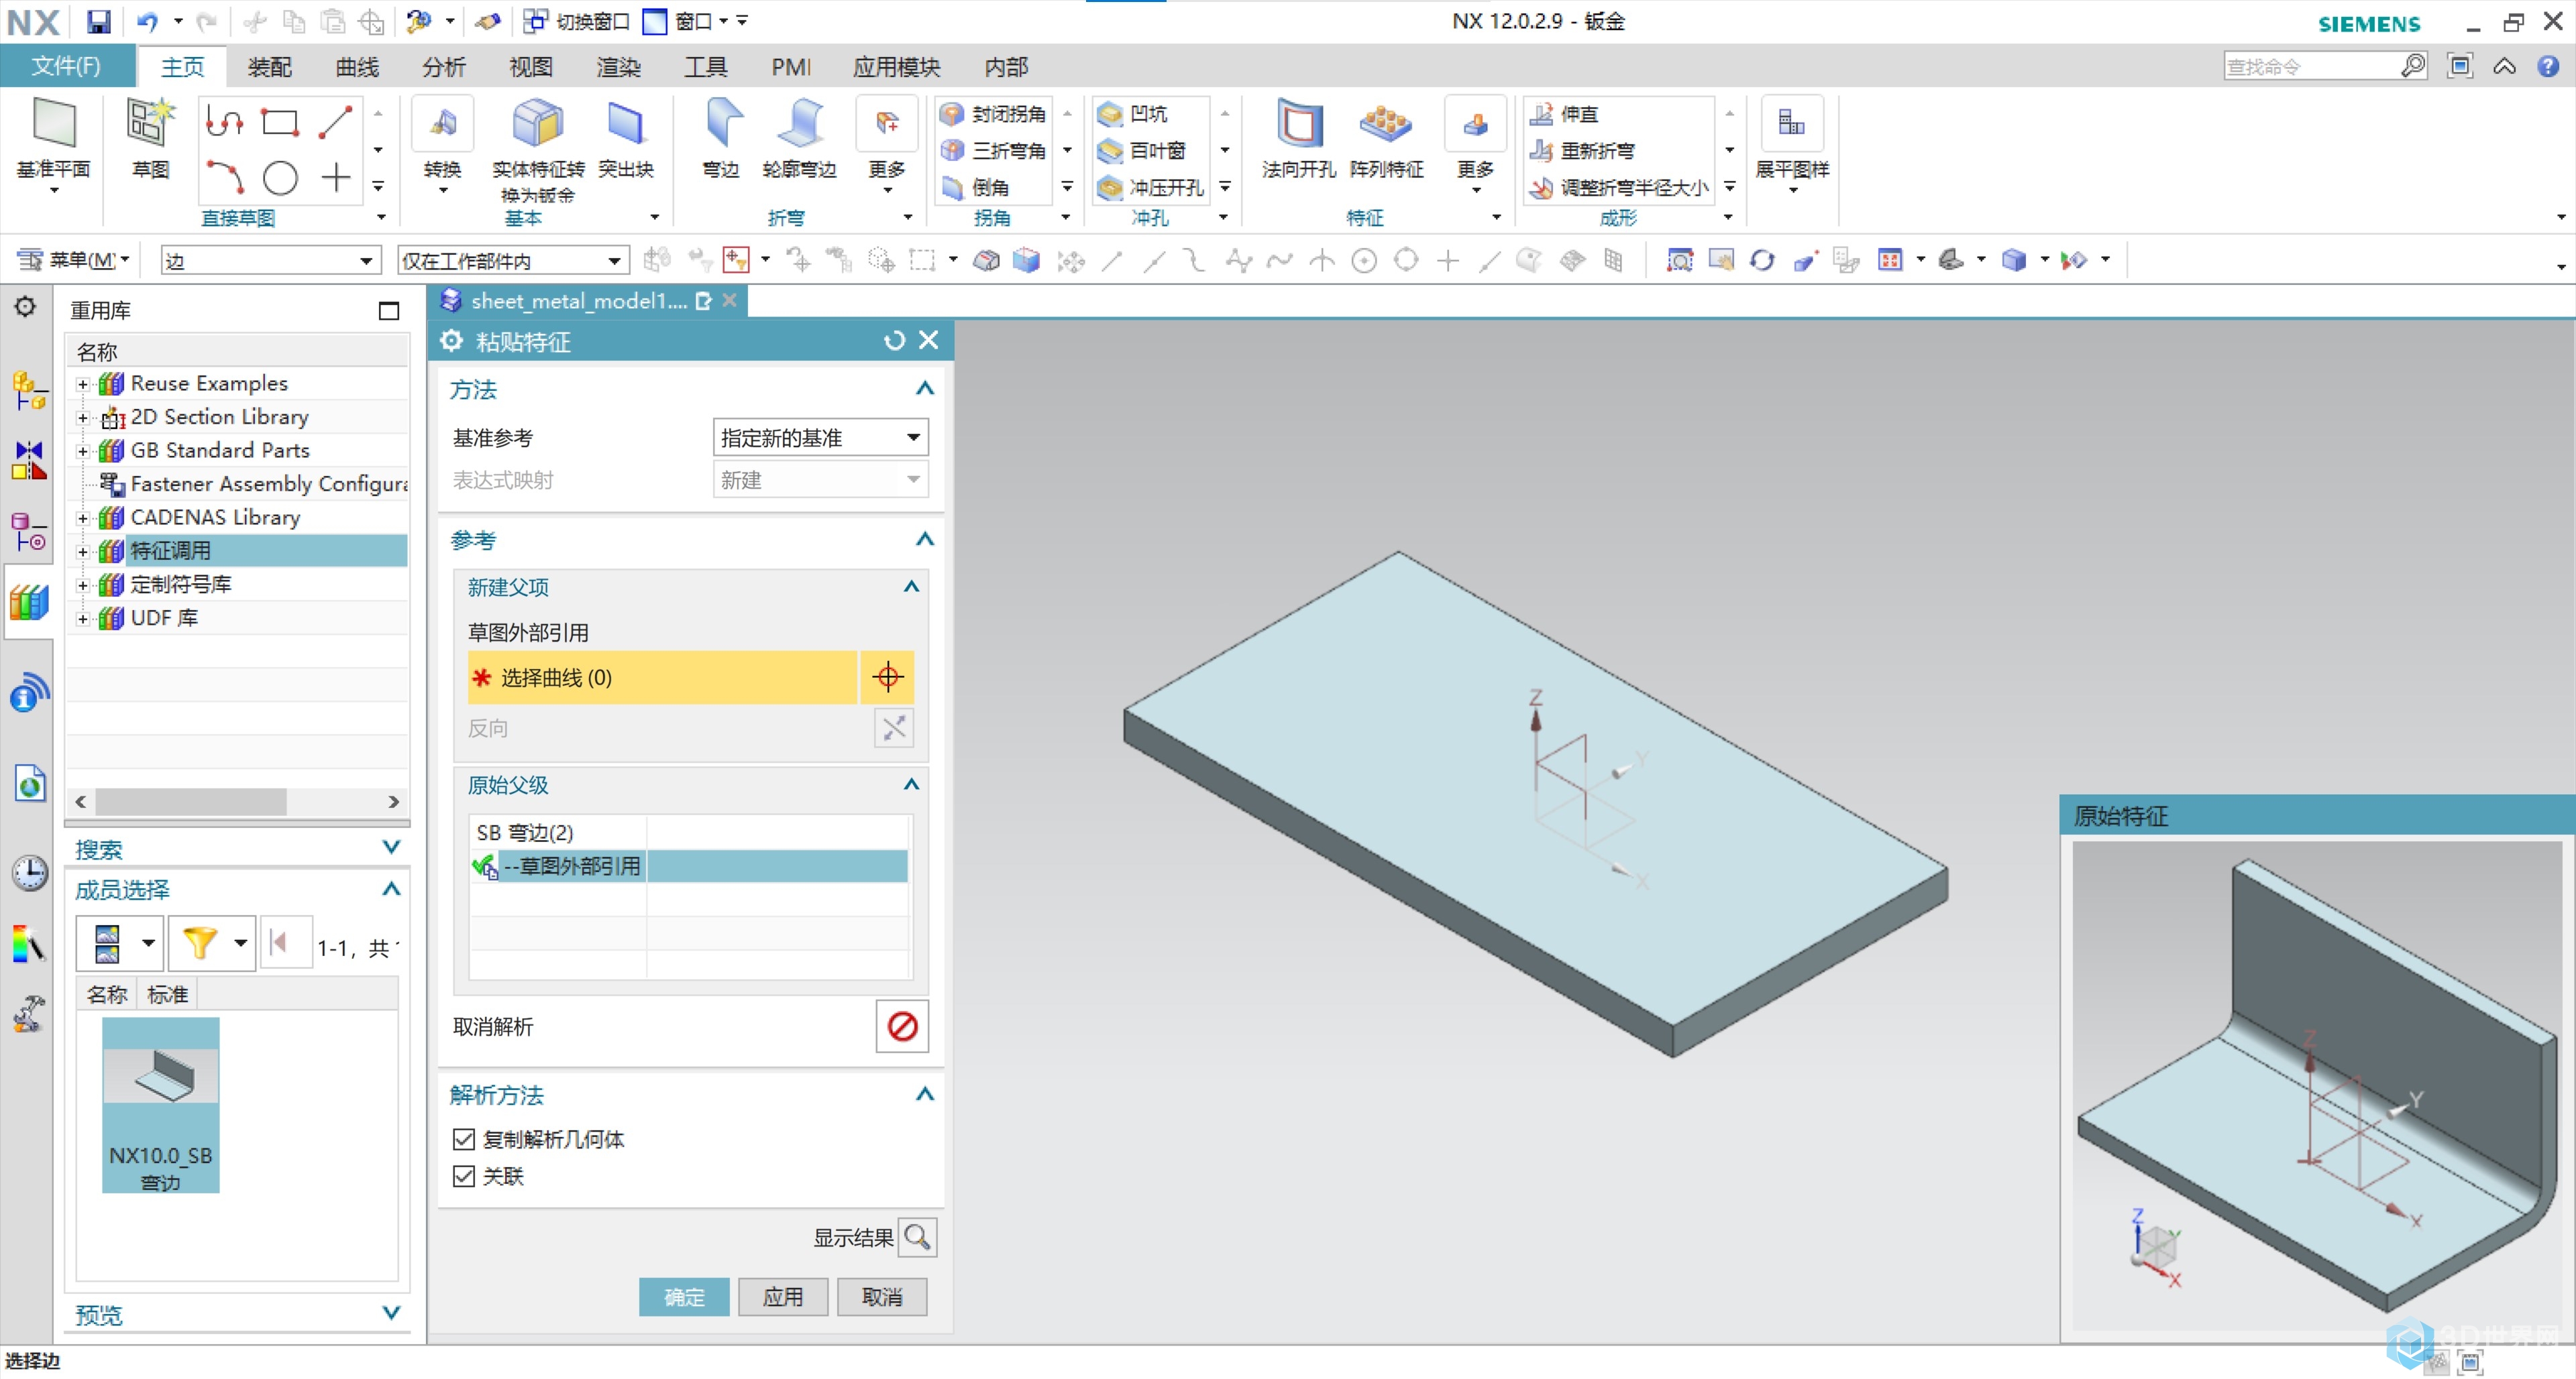Switch to the 曲线 ribbon tab
Image resolution: width=2576 pixels, height=1379 pixels.
point(357,67)
